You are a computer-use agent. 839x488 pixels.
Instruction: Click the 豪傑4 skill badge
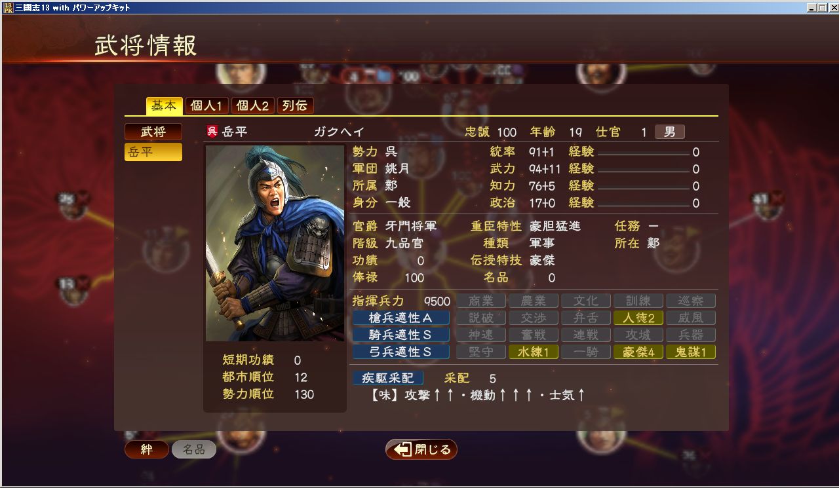tap(638, 352)
